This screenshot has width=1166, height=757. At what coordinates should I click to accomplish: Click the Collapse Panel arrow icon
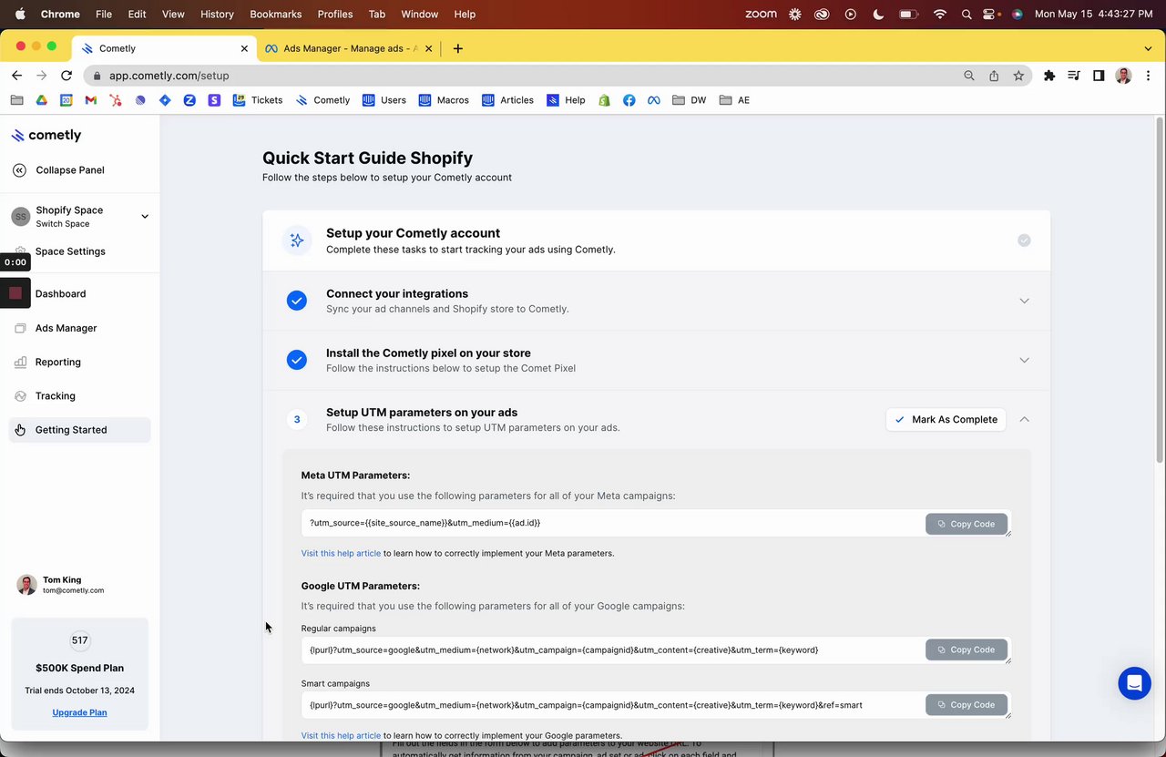pos(19,170)
